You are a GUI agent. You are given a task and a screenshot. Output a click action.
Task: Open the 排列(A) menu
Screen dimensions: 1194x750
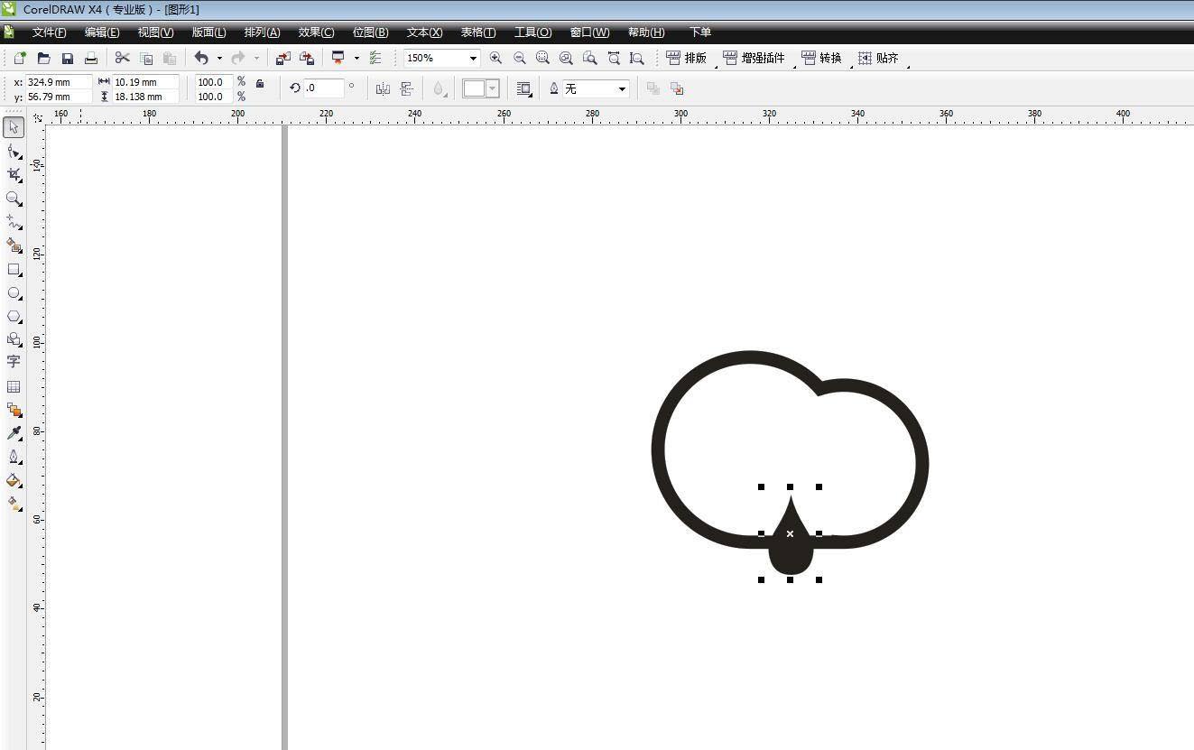[x=262, y=32]
